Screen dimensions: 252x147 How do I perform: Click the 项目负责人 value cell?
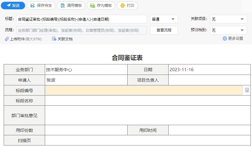209,80
